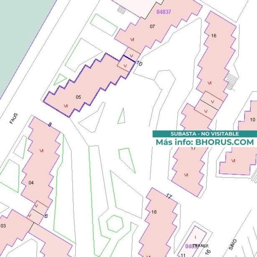Click the staircase symbol above parcel 07
The width and height of the screenshot is (257, 257).
coord(122,10)
